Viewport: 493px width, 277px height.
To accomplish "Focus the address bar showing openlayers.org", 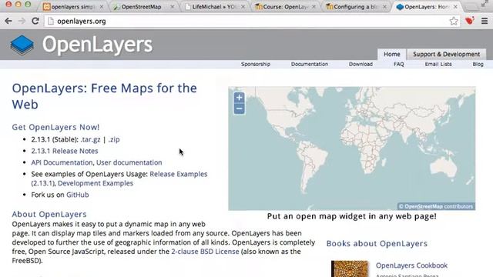I will click(x=252, y=21).
